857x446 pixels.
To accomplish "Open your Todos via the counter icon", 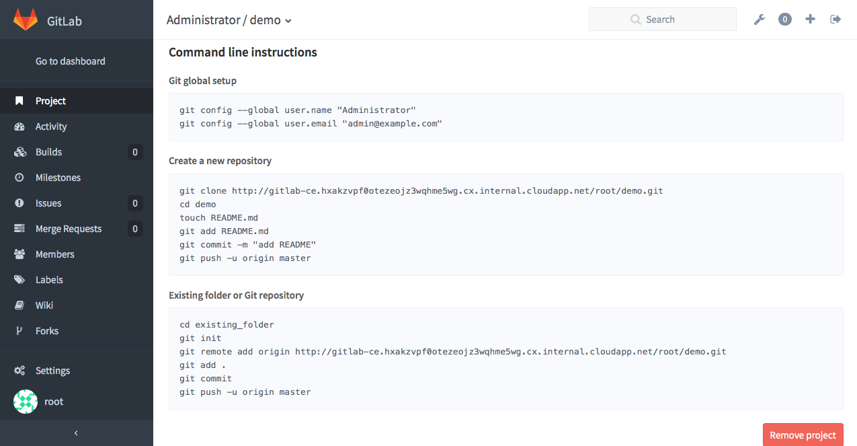I will (784, 19).
